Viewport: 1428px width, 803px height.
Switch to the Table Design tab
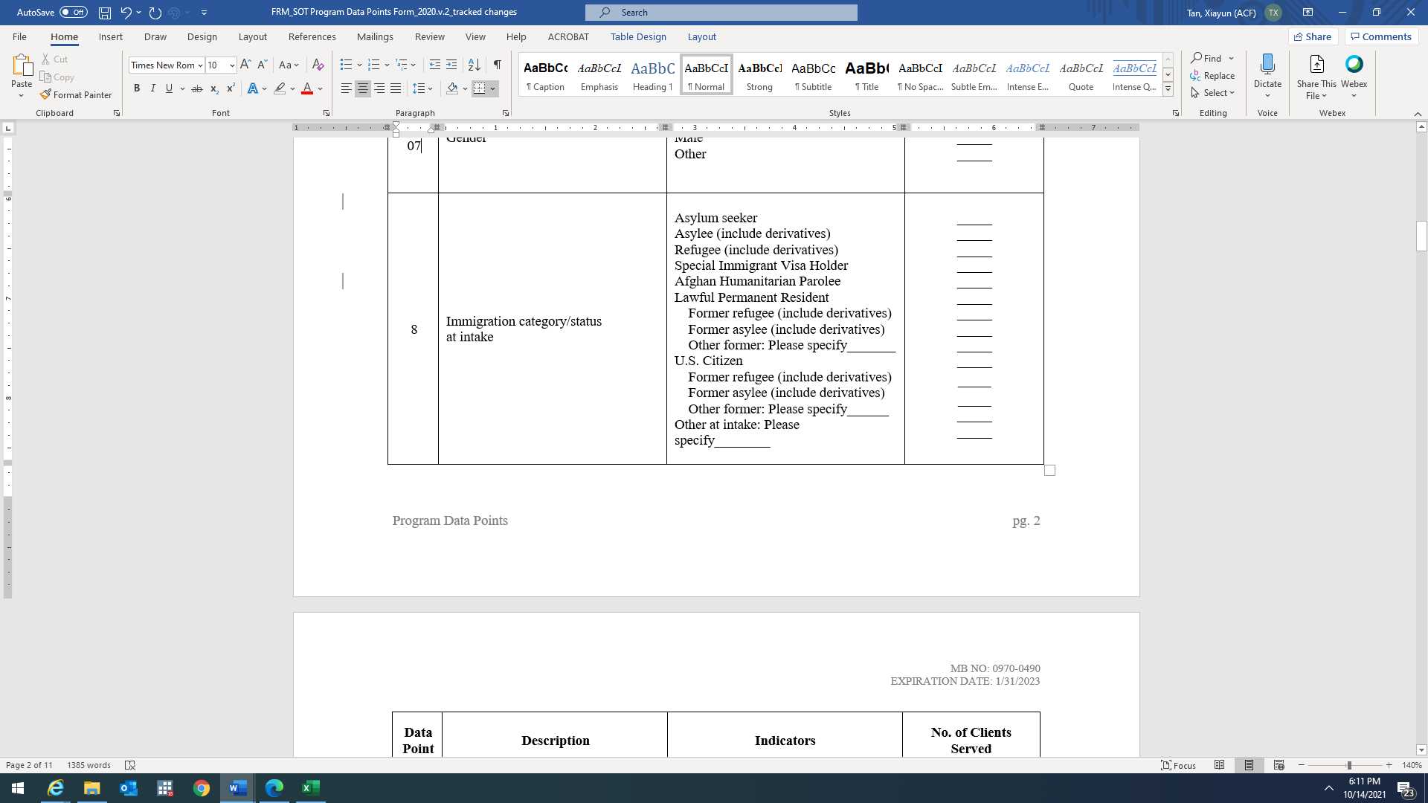click(x=638, y=36)
